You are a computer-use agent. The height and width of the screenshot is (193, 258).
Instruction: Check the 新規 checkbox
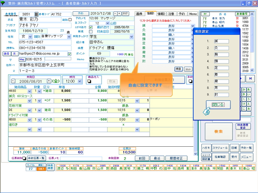(91, 32)
